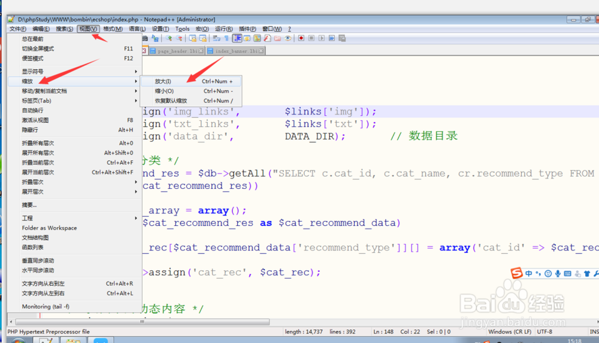Select 折叠所有层次 menu item
Viewport: 599px width, 343px height.
(x=75, y=143)
